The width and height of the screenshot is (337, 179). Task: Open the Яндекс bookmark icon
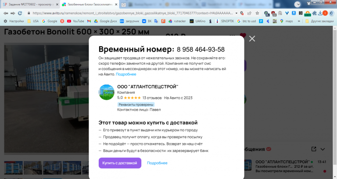pos(62,21)
